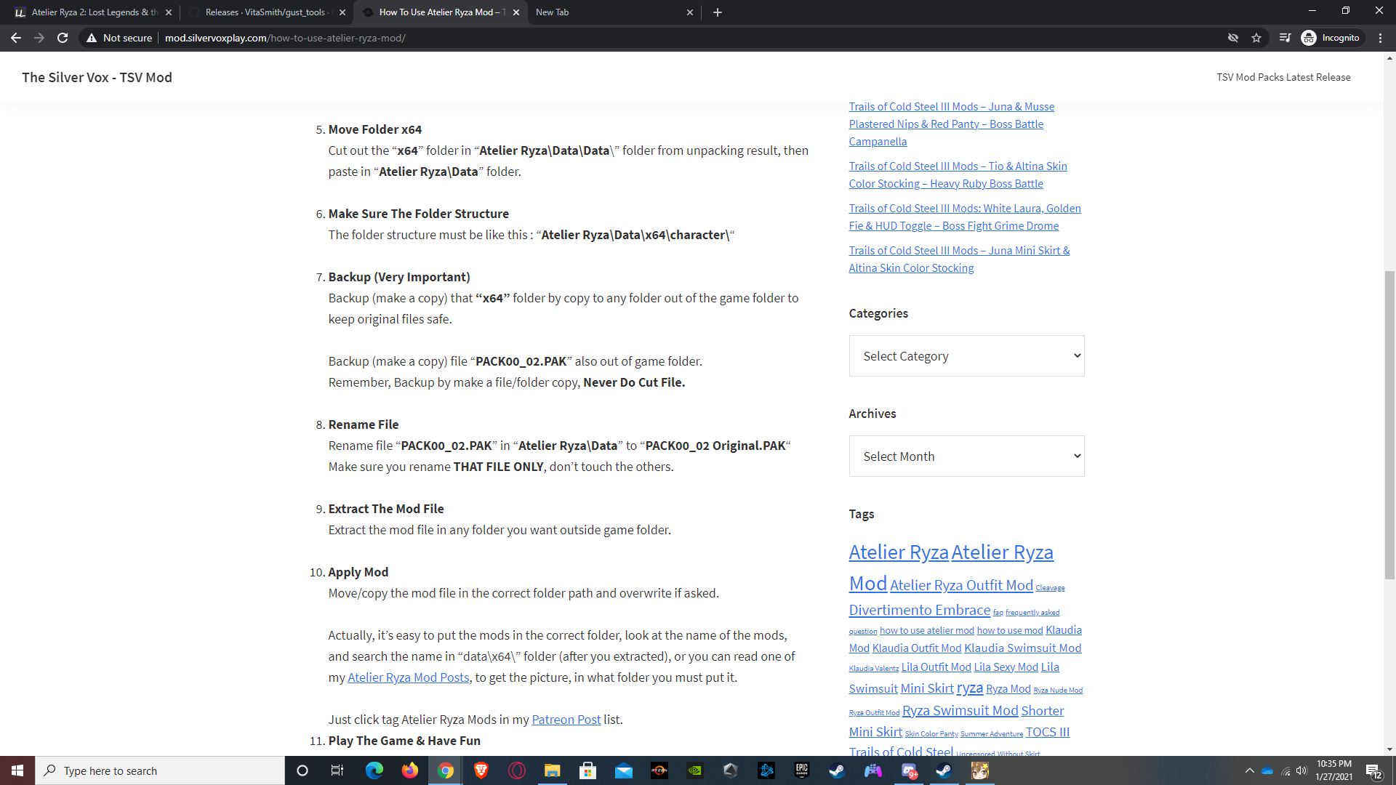1396x785 pixels.
Task: Close the New Tab tab
Action: click(690, 12)
